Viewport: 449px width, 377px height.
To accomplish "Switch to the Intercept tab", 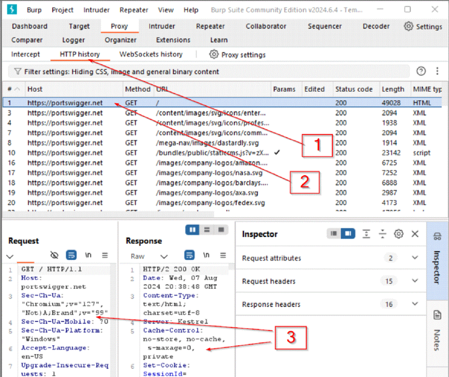I will point(25,55).
